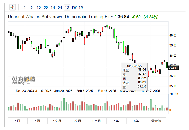Set range to 5年
Screen dimensions: 189x130
[x=136, y=121]
